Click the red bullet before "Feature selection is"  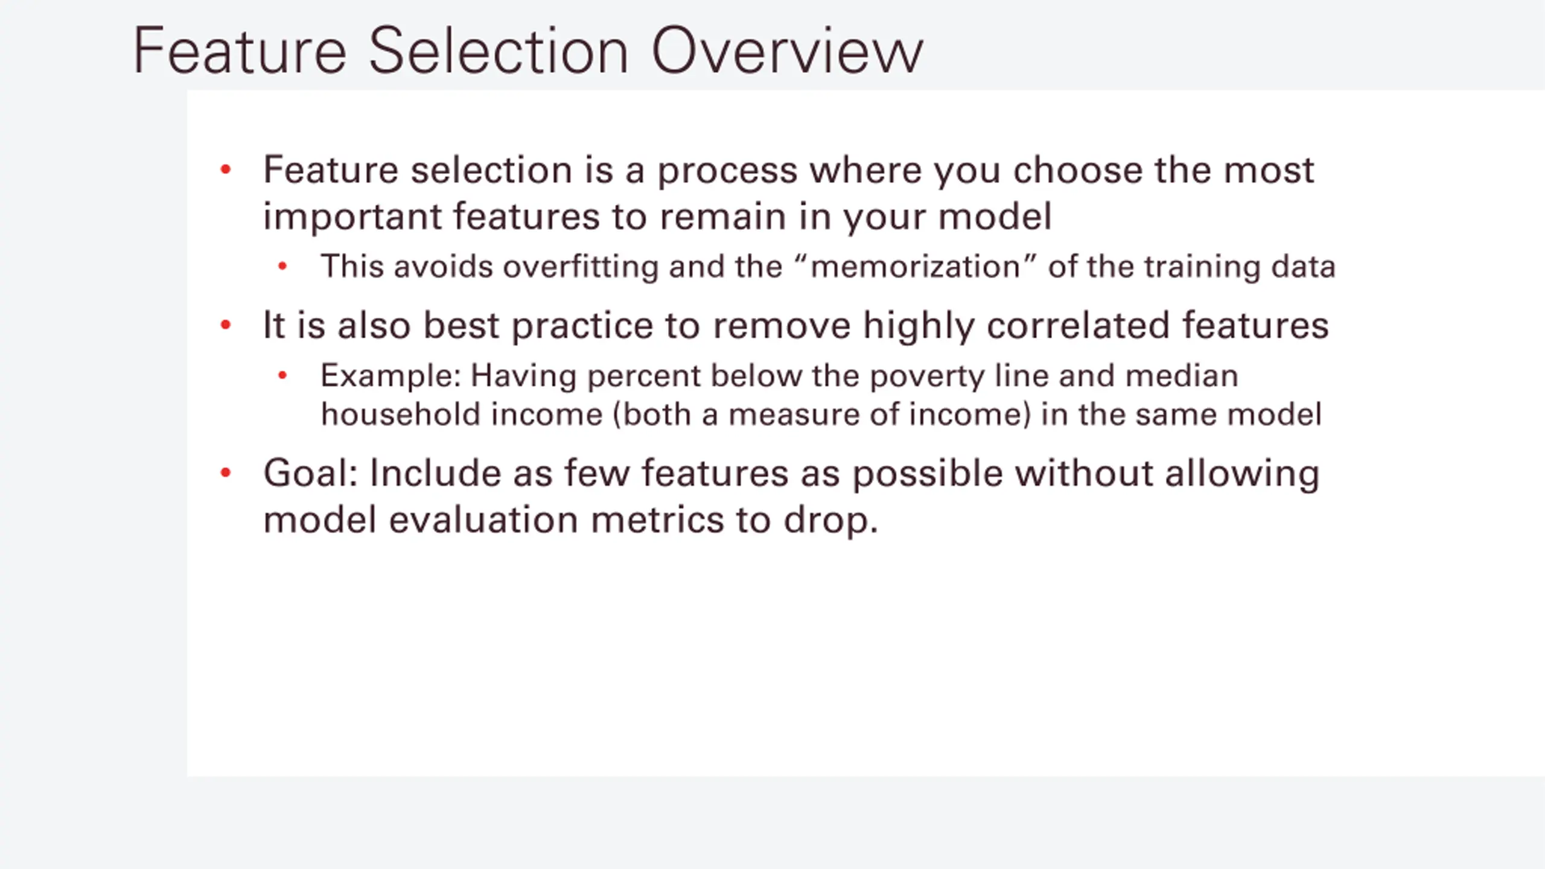226,170
